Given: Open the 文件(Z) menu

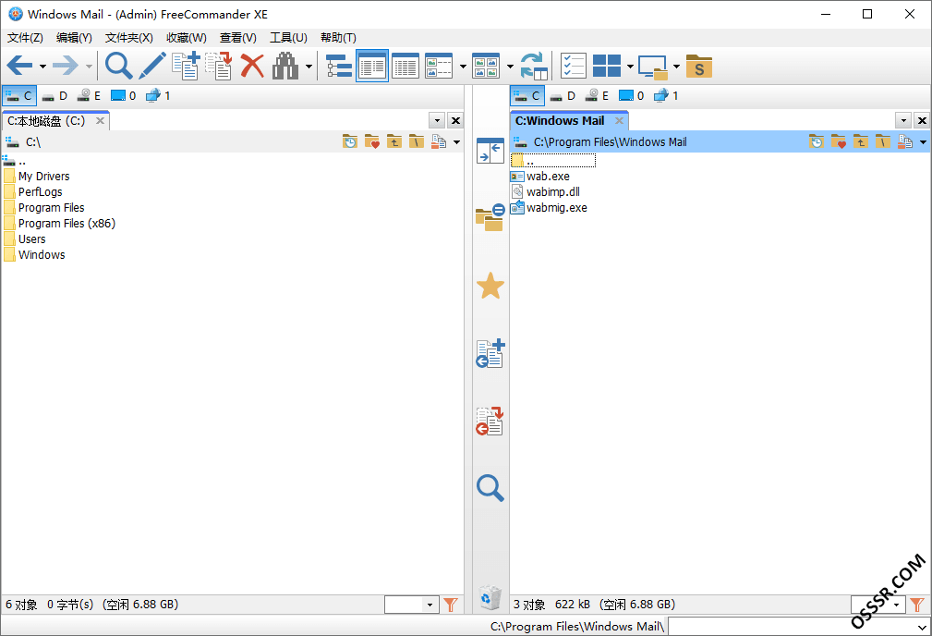Looking at the screenshot, I should [25, 38].
